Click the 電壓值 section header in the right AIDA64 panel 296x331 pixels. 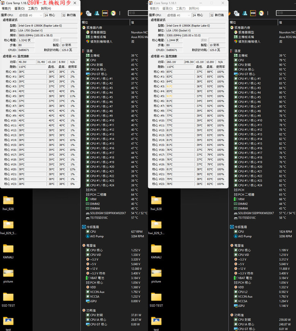[237, 246]
